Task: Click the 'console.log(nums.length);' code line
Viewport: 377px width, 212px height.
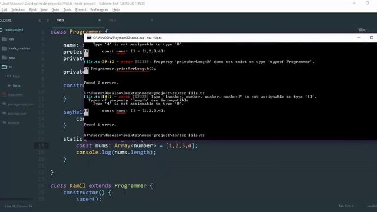Action: coord(116,153)
